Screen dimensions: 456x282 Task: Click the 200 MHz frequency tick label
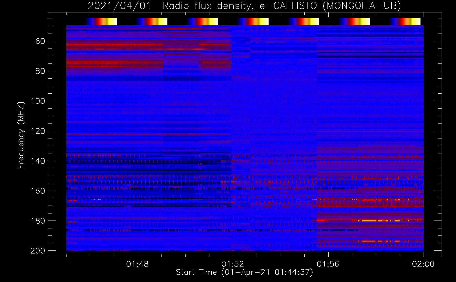pyautogui.click(x=38, y=251)
